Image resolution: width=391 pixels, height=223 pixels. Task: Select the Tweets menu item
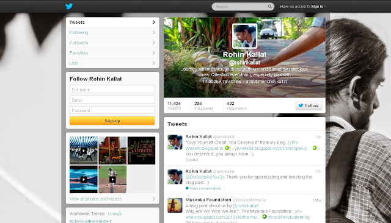point(112,23)
